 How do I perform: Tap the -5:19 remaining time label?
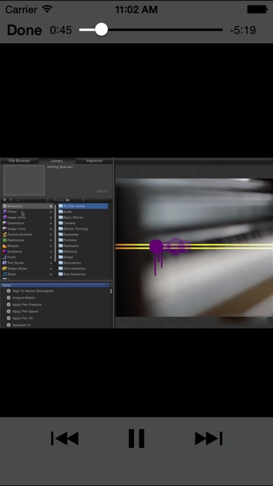[243, 30]
